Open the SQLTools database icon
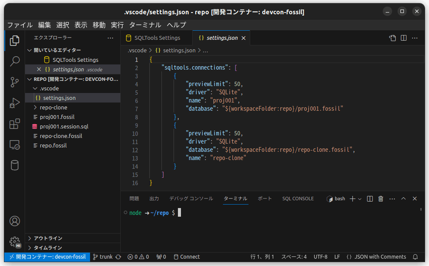The image size is (429, 266). coord(15,166)
